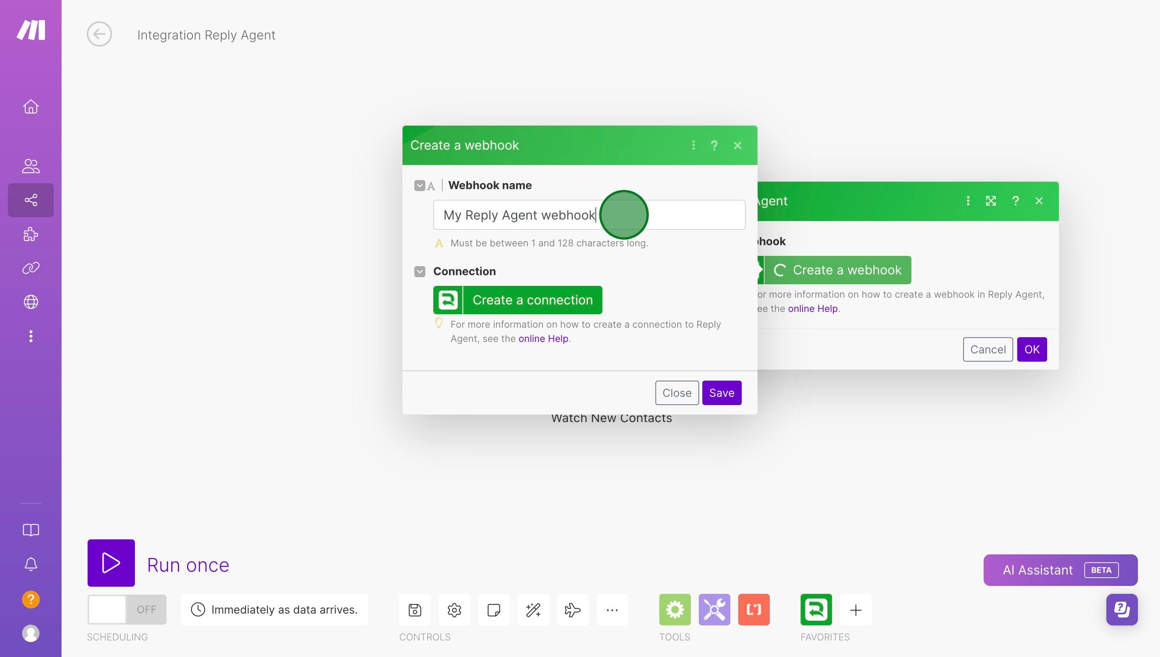Open help in Reply Agent module dialog

[x=1015, y=201]
